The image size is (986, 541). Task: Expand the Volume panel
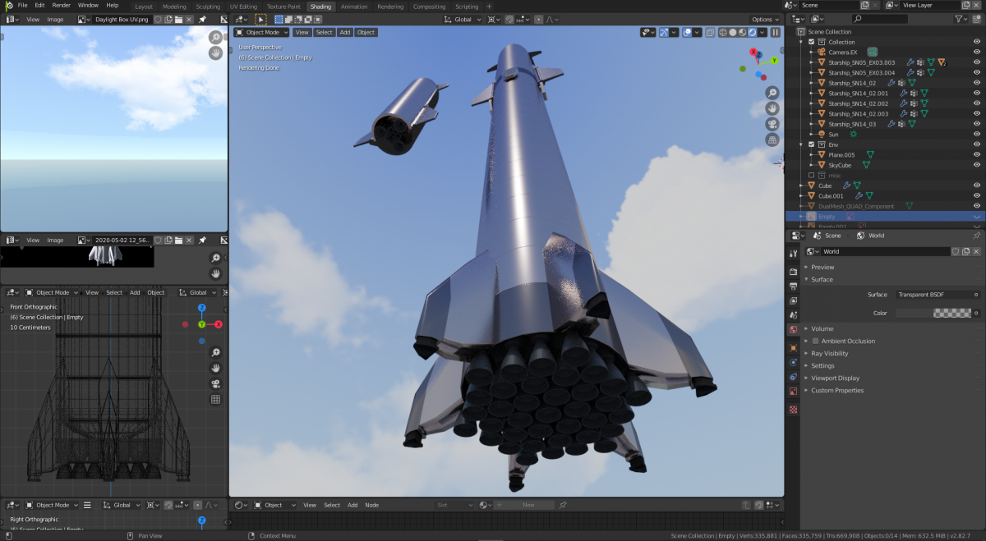pyautogui.click(x=822, y=328)
